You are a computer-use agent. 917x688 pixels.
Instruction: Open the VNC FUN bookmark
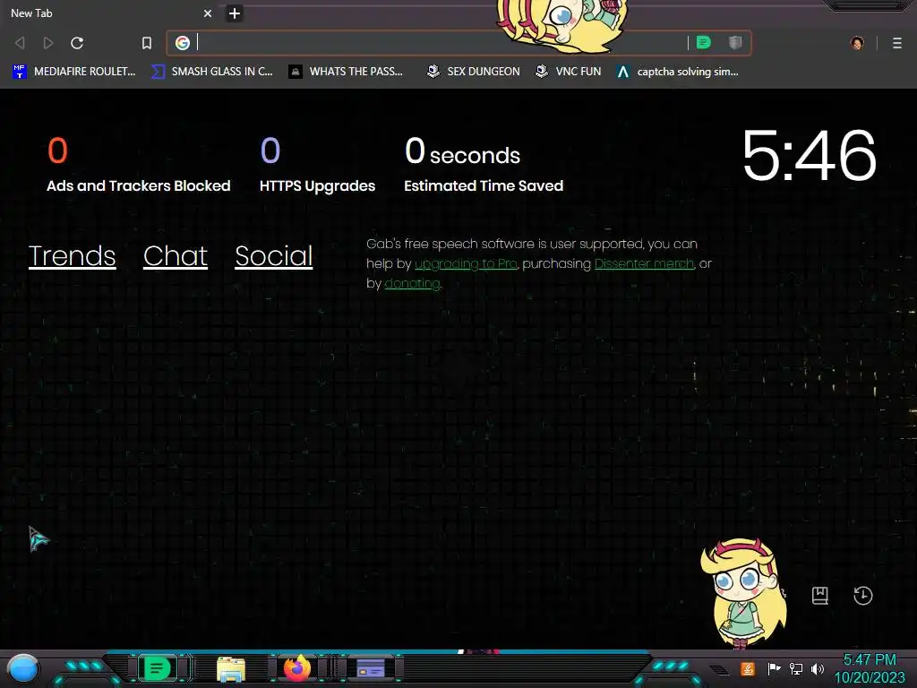[569, 72]
